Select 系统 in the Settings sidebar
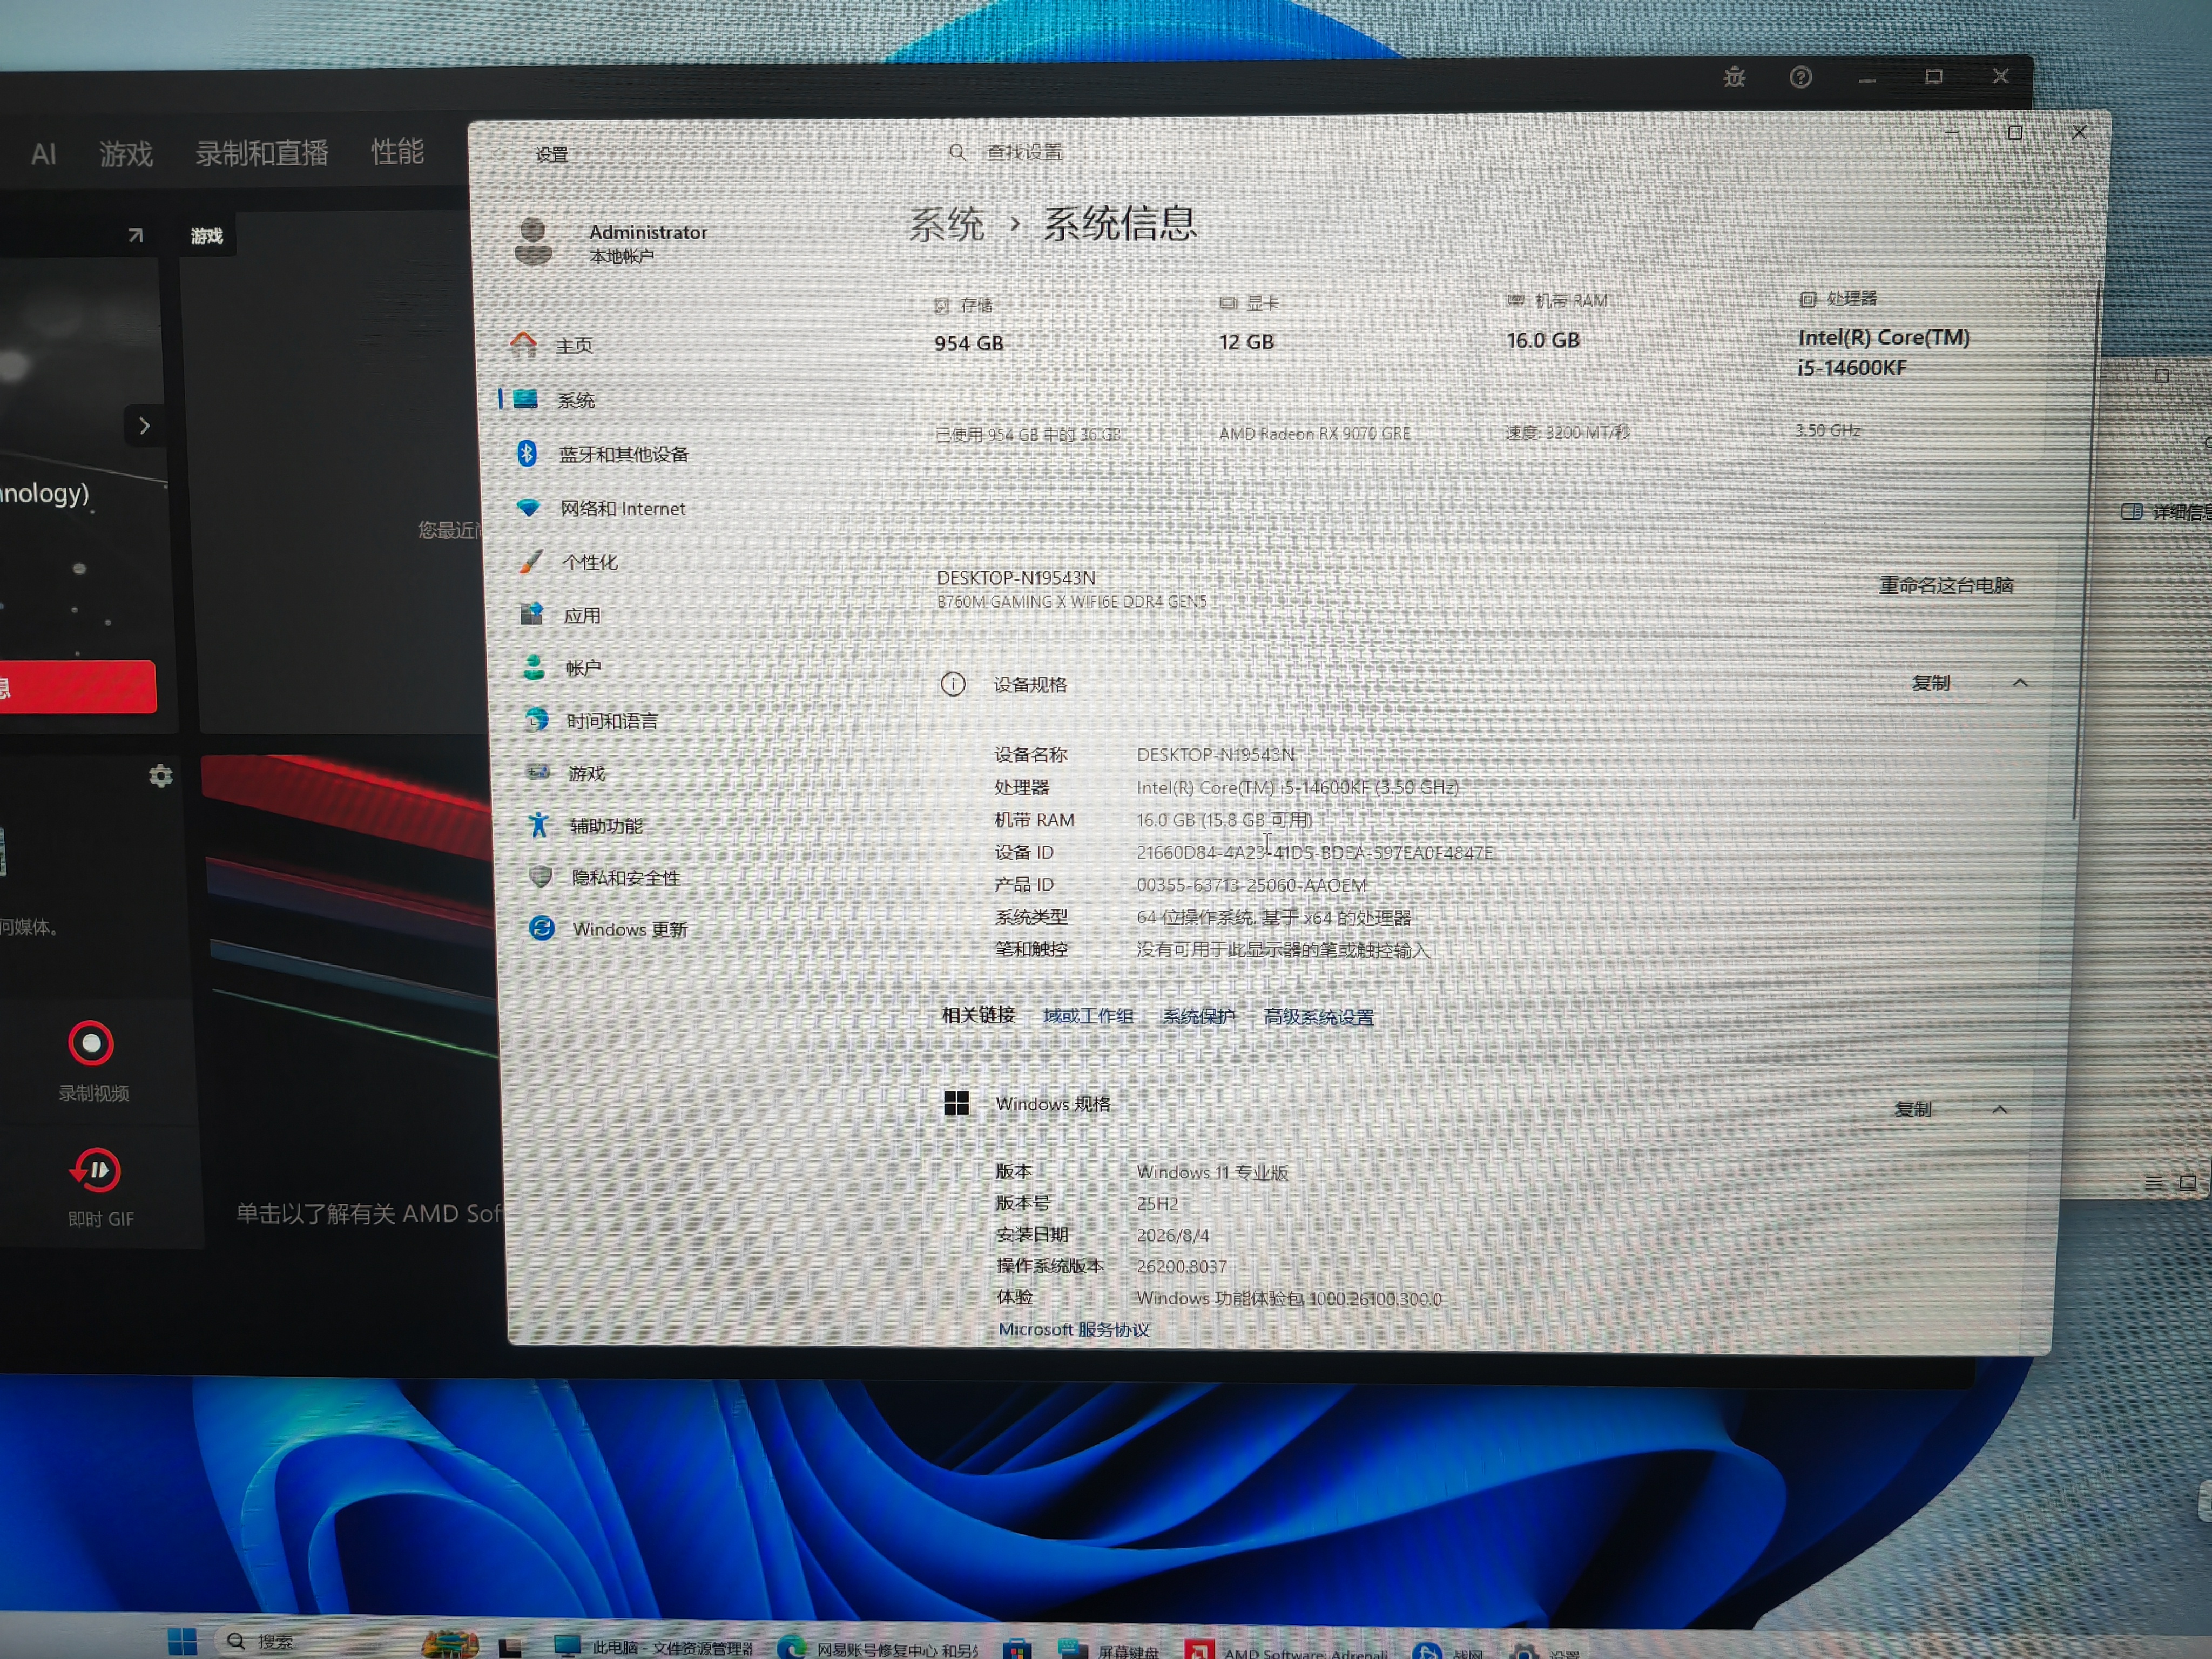 point(684,400)
